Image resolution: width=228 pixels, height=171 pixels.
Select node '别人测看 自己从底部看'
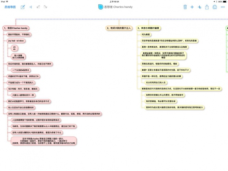[18, 56]
